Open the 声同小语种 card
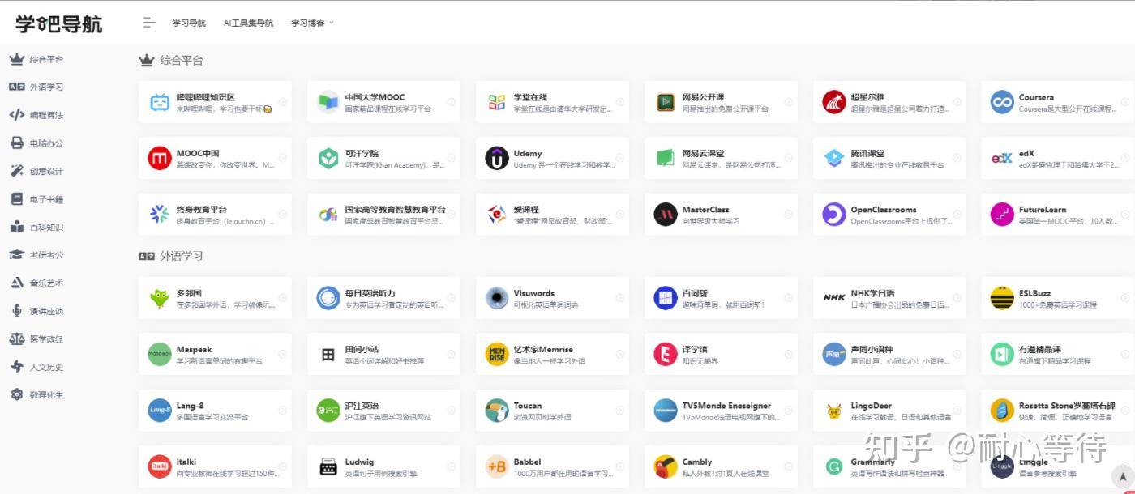1135x494 pixels. click(890, 354)
